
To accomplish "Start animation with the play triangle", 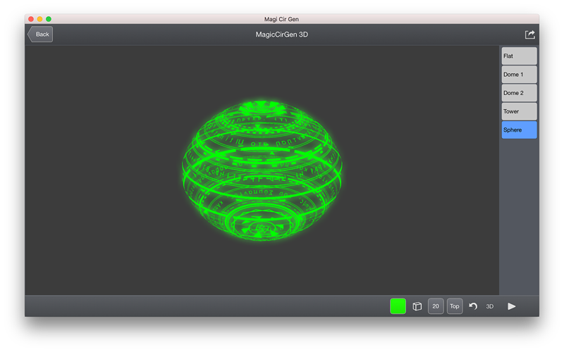I will tap(512, 306).
